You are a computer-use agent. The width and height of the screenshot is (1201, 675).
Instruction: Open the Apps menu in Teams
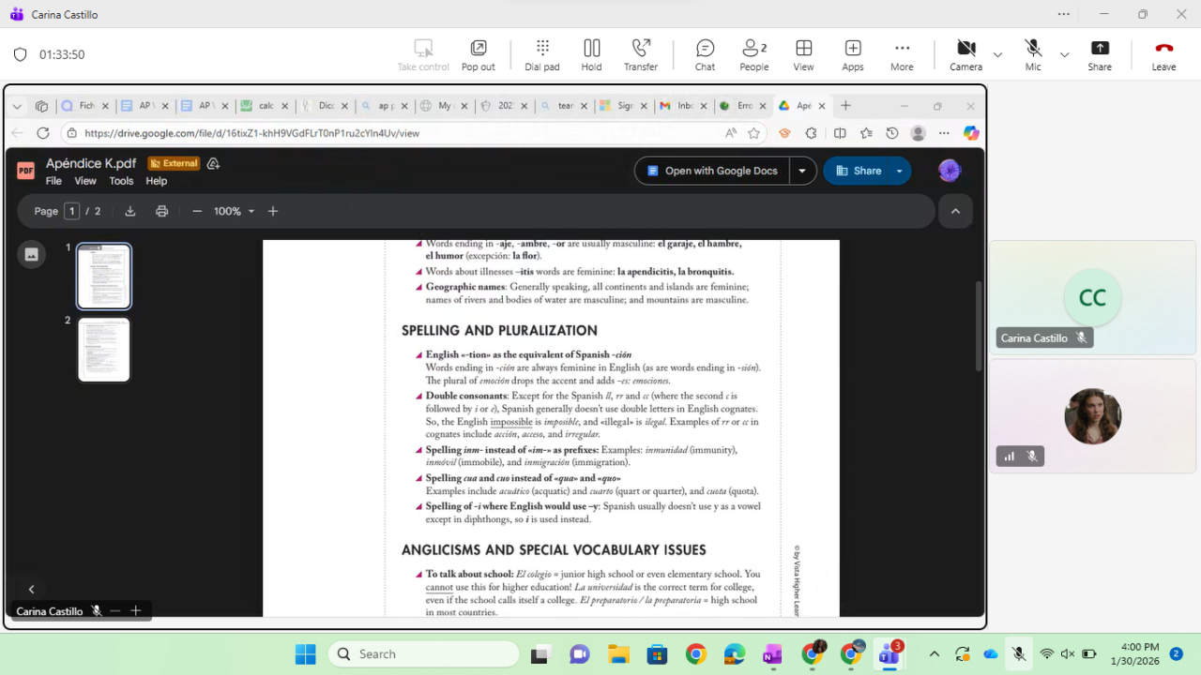click(x=852, y=54)
